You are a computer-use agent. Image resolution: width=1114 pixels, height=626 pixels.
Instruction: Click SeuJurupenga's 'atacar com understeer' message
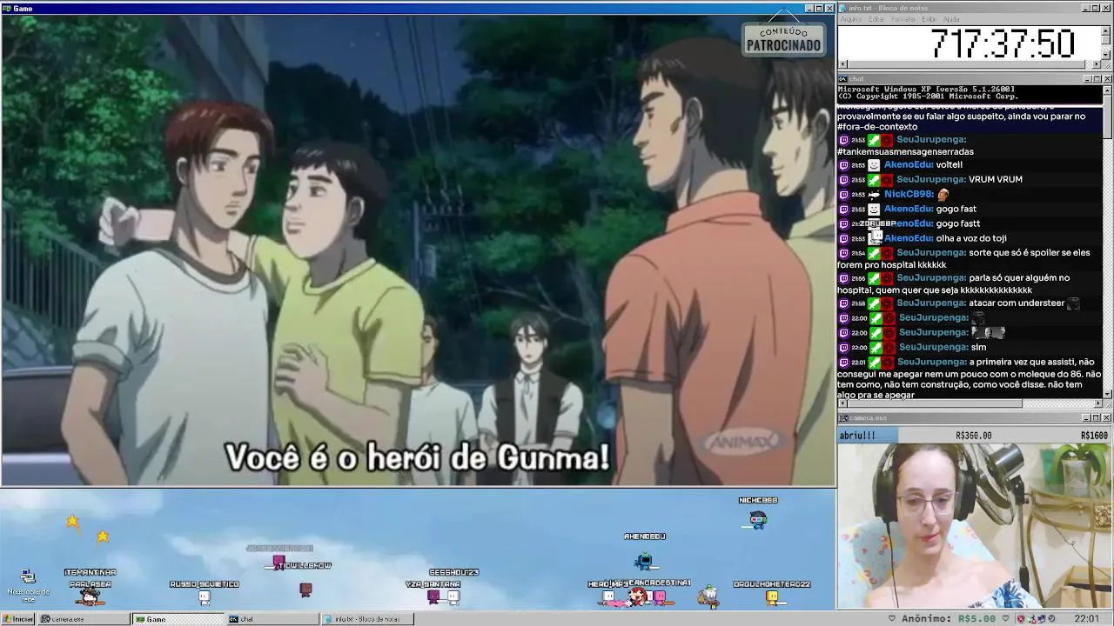tap(1017, 303)
